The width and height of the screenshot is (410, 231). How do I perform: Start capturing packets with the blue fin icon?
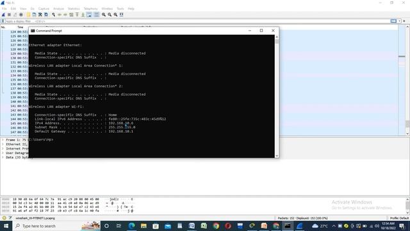pyautogui.click(x=3, y=15)
